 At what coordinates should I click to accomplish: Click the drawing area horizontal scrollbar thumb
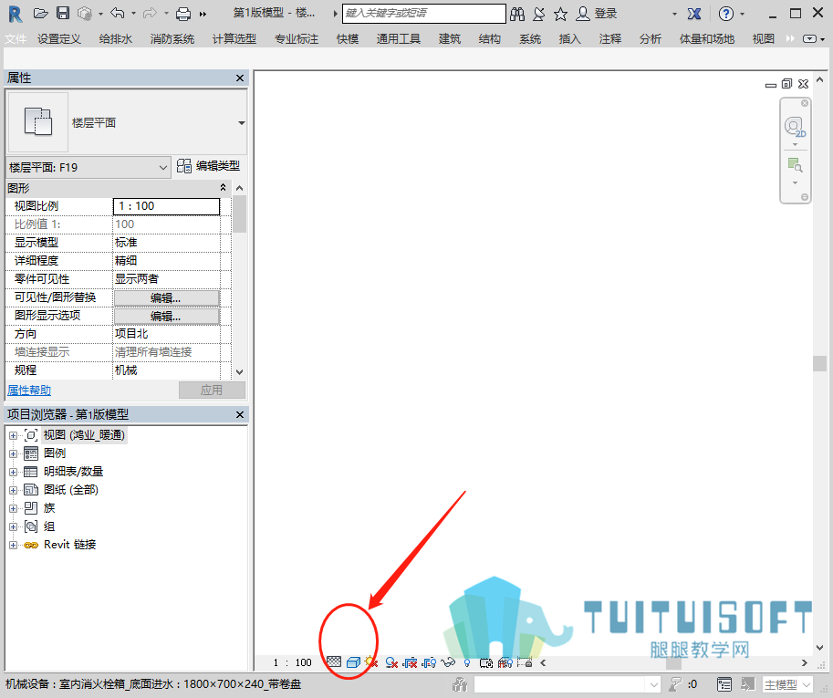pyautogui.click(x=673, y=662)
